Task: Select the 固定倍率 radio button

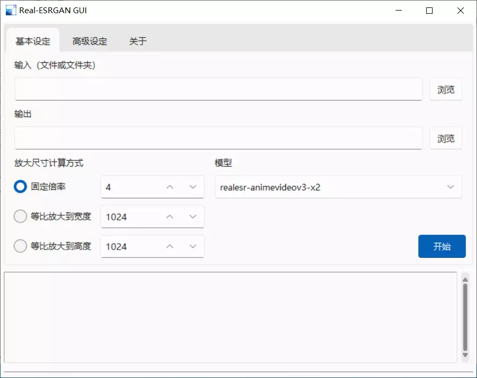Action: click(x=21, y=187)
